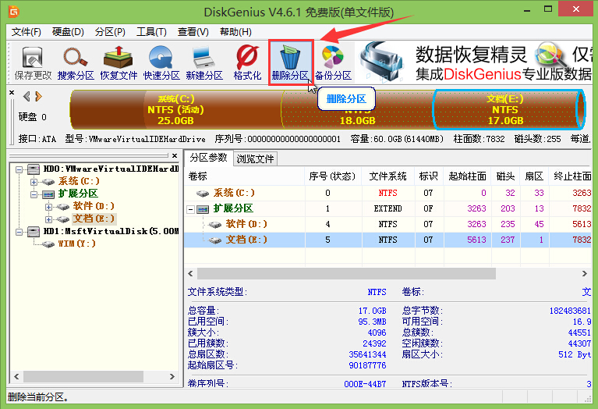598x409 pixels.
Task: Select 系统(C:) in the left tree
Action: click(x=79, y=181)
